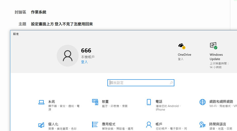Open the 個人化 paintbrush icon
Viewport: 237px width, 131px height.
(x=41, y=125)
